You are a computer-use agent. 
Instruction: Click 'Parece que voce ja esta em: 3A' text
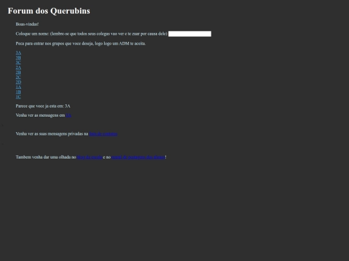point(43,106)
